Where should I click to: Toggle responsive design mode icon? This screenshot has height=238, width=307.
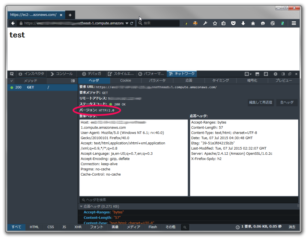[266, 74]
